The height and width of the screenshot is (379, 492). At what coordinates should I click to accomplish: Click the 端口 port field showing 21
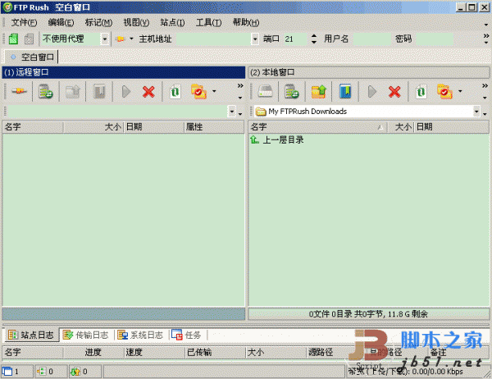(x=295, y=39)
